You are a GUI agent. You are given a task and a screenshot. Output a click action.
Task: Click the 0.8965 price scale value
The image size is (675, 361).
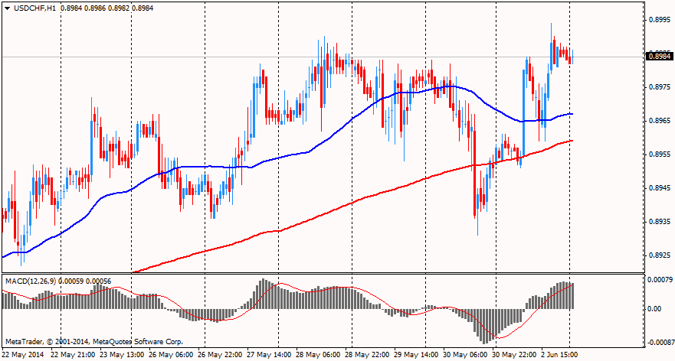[x=660, y=121]
